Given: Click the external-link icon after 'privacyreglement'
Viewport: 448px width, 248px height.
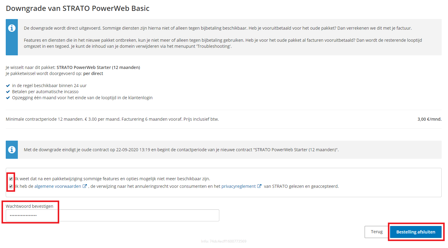Looking at the screenshot, I should (x=259, y=186).
